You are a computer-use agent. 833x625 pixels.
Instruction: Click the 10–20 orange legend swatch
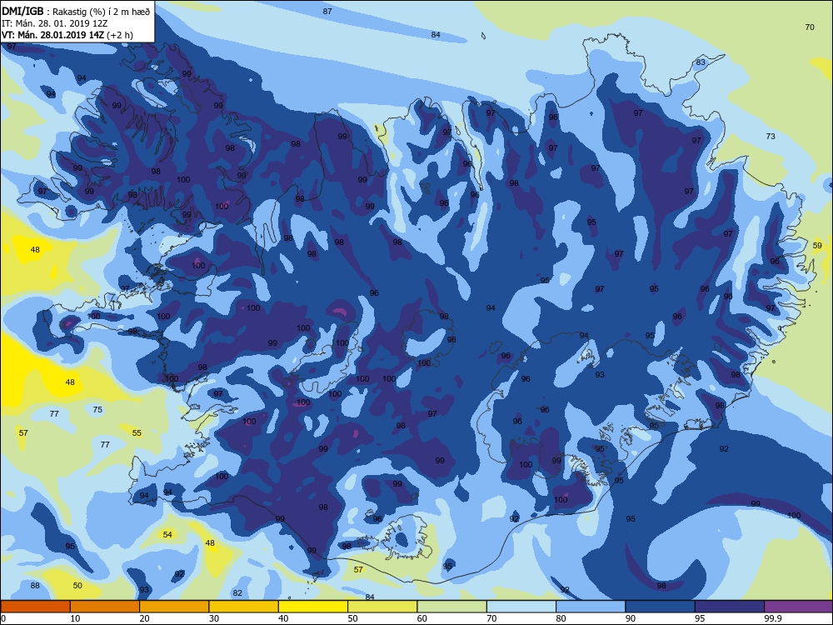tap(105, 607)
